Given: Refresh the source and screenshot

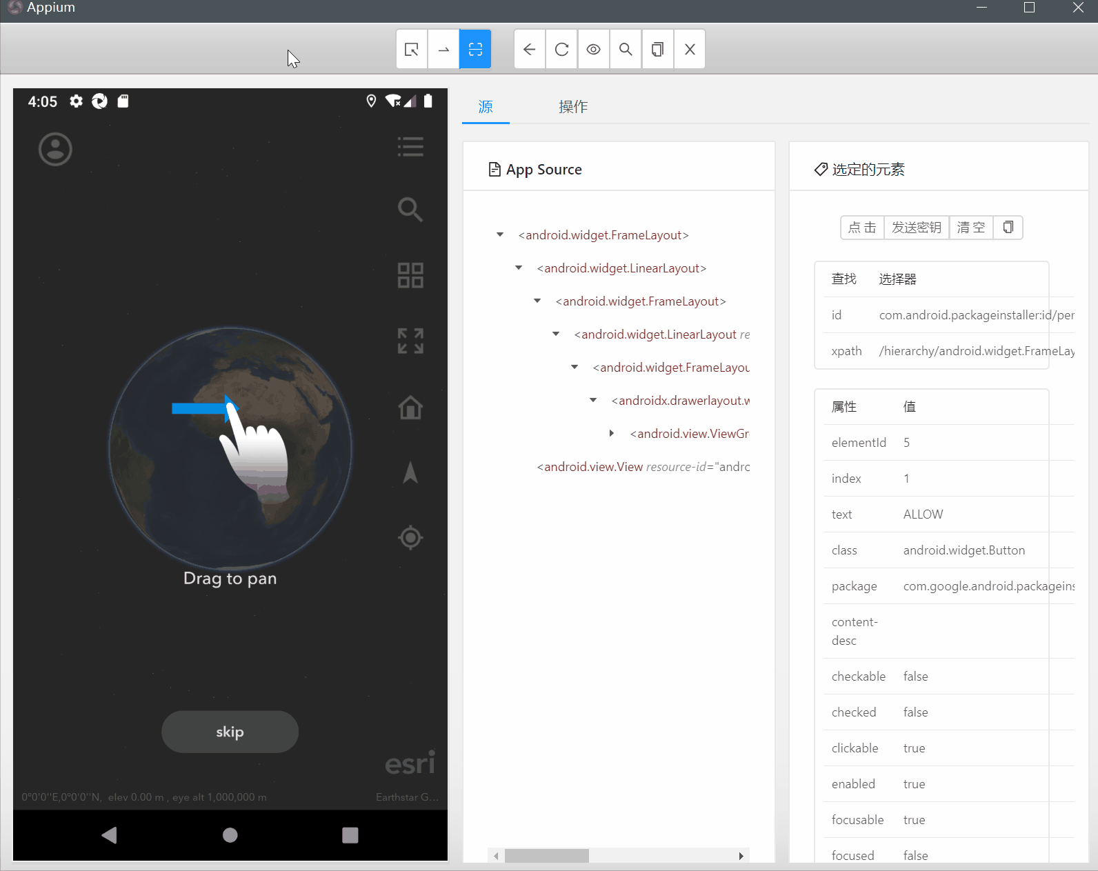Looking at the screenshot, I should tap(561, 49).
